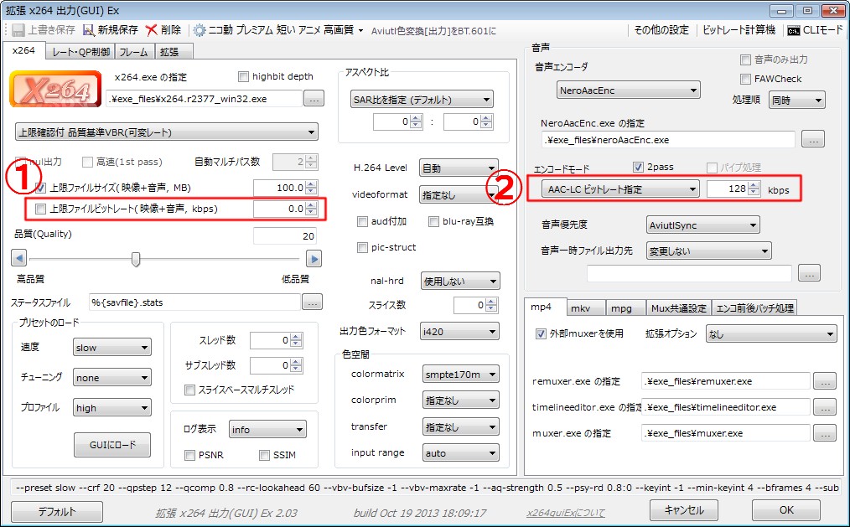The width and height of the screenshot is (850, 527).
Task: Click the ステータスファイル text field
Action: pos(194,302)
